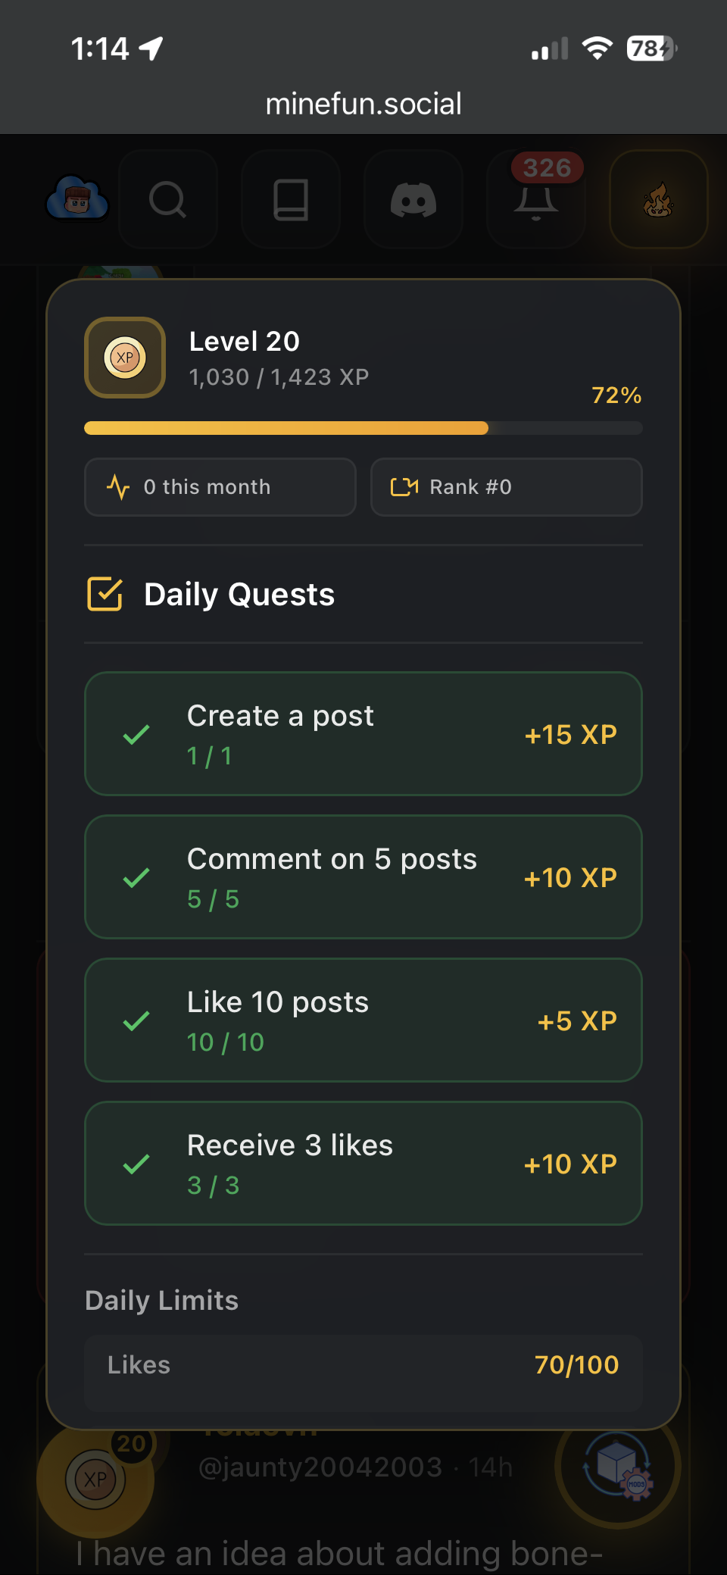Image resolution: width=727 pixels, height=1575 pixels.
Task: Click the Comment on 5 posts checkmark
Action: click(136, 877)
